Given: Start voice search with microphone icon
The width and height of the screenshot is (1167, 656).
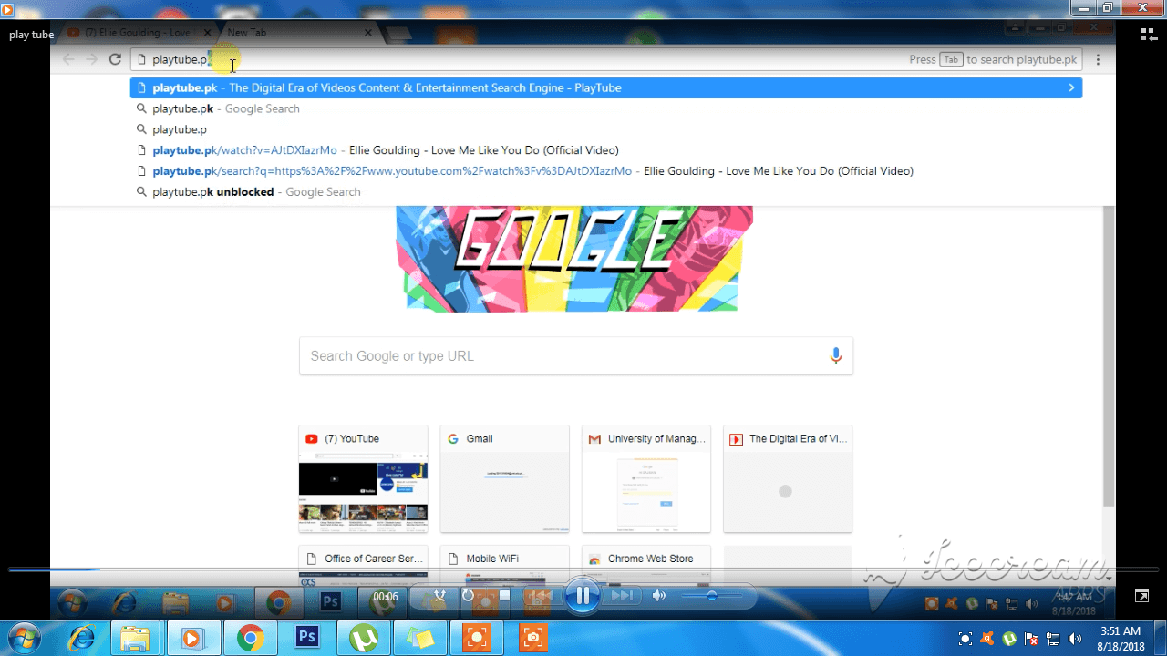Looking at the screenshot, I should [835, 355].
